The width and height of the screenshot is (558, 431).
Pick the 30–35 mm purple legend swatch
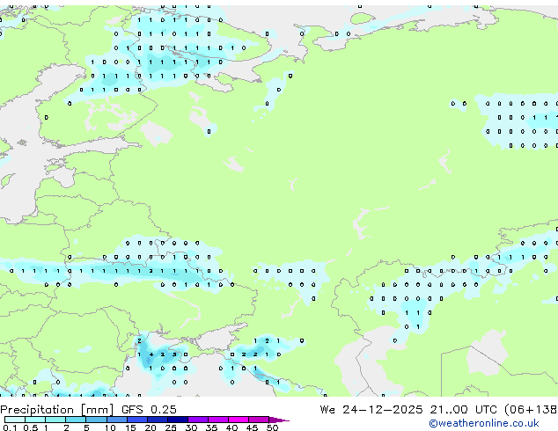click(197, 420)
